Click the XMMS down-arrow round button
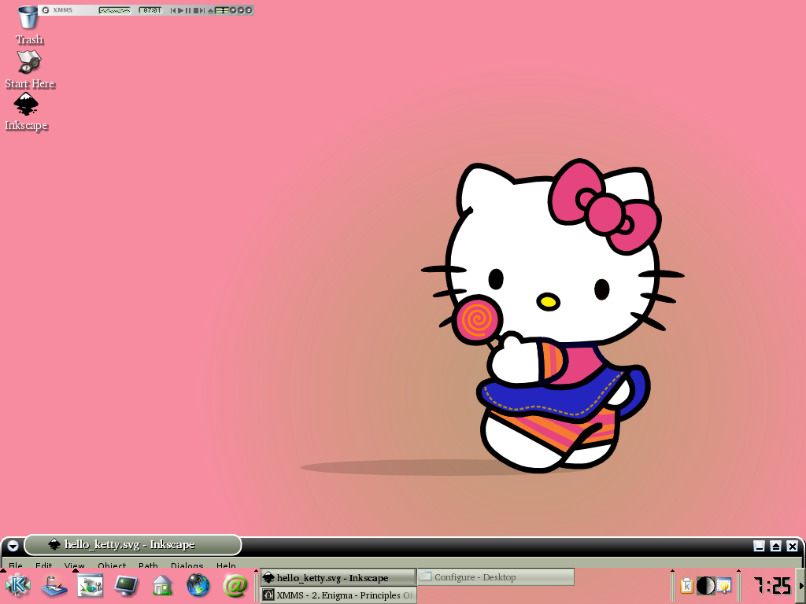The width and height of the screenshot is (806, 604). tap(233, 10)
